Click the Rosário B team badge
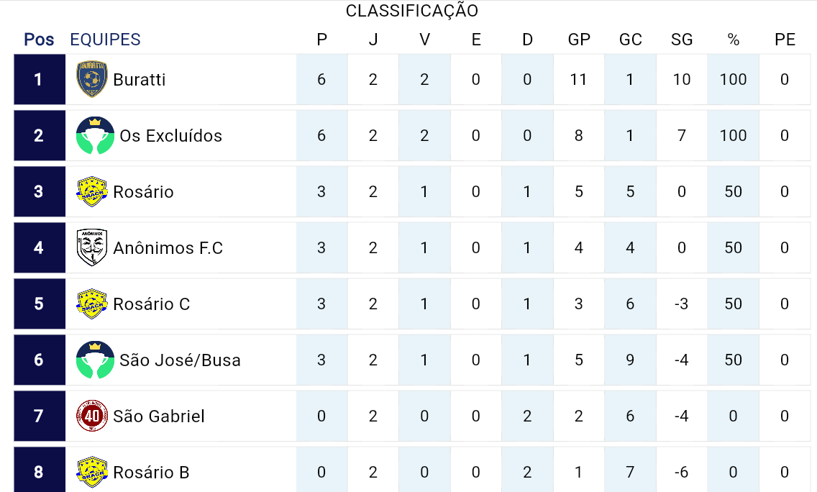 pyautogui.click(x=92, y=472)
